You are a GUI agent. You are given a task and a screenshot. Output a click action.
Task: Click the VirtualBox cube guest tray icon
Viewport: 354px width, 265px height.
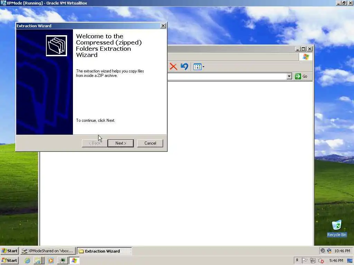(329, 251)
